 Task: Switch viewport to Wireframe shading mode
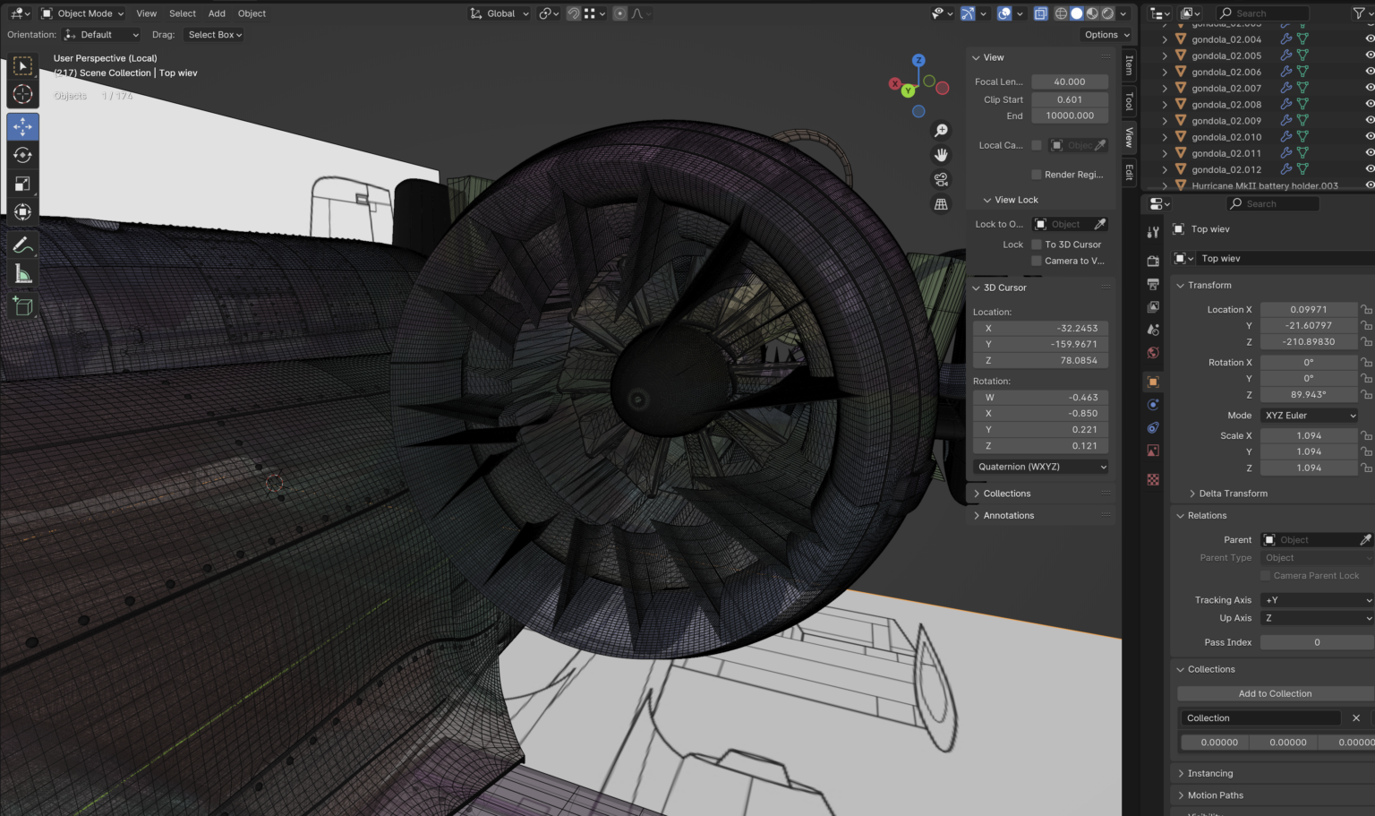[1062, 13]
